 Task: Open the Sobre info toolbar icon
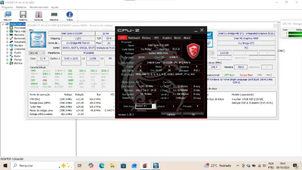click(69, 16)
